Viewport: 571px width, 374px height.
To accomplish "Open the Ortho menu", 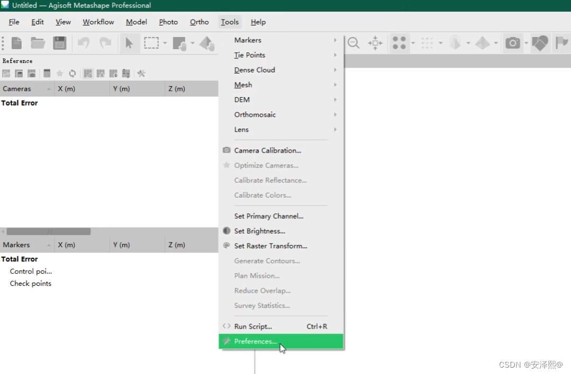I will pos(199,22).
